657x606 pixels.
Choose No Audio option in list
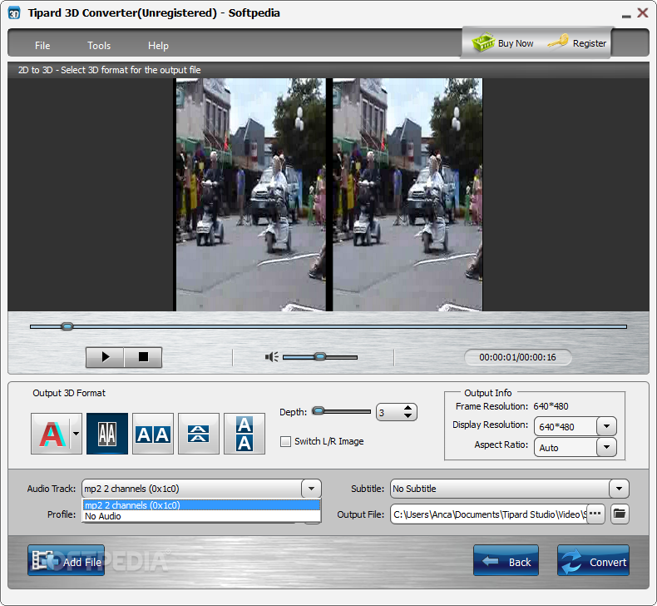[x=201, y=516]
